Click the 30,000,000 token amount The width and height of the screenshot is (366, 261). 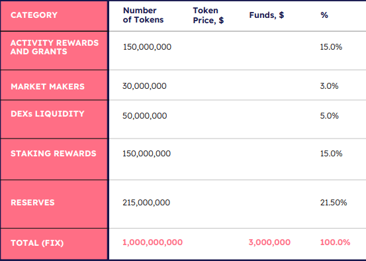pyautogui.click(x=144, y=86)
